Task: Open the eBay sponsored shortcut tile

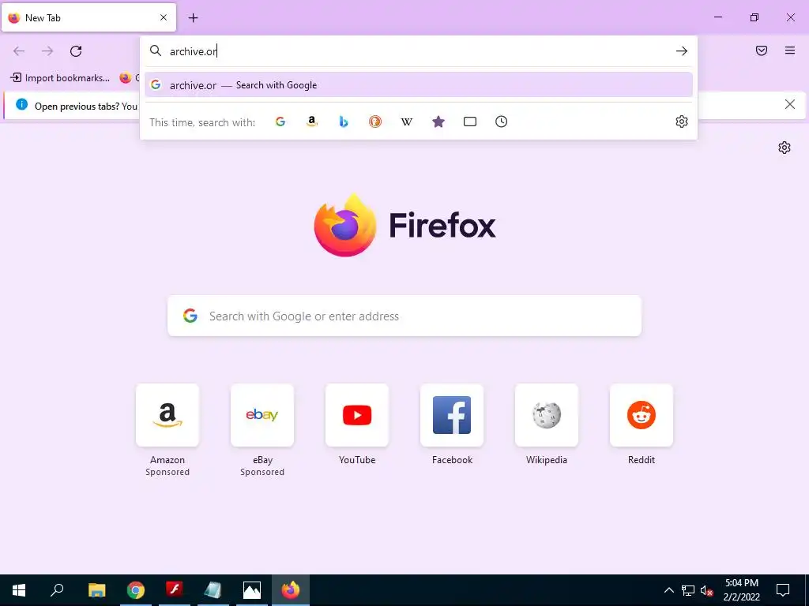Action: click(x=262, y=415)
